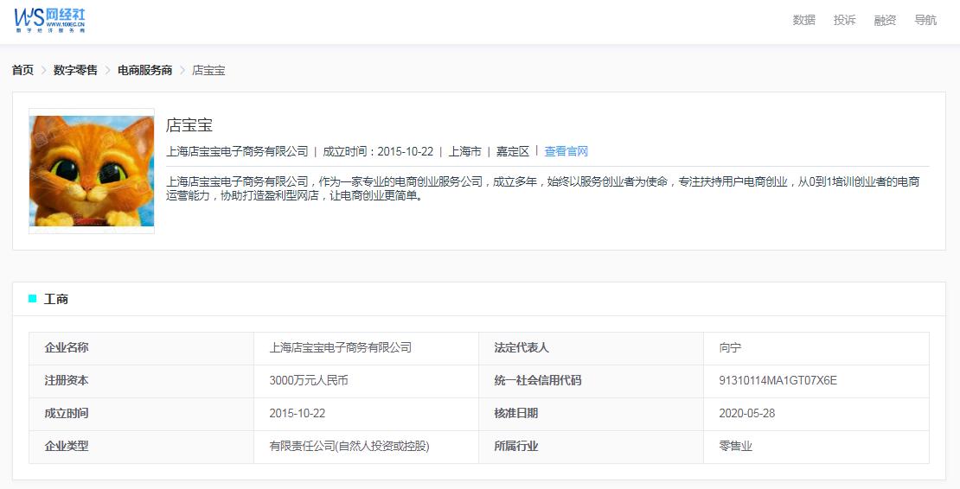Screen dimensions: 960x489
Task: Select the 店宝宝 company title
Action: (189, 125)
